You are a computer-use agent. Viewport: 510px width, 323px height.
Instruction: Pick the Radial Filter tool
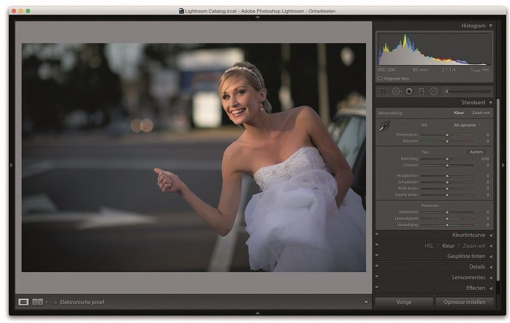[x=433, y=92]
